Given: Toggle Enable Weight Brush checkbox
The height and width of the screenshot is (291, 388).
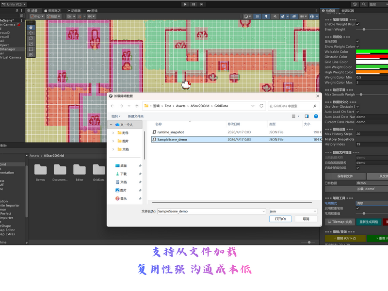Looking at the screenshot, I should [358, 24].
